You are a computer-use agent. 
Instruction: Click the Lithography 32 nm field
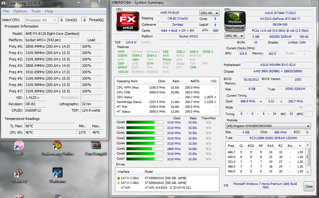coord(92,104)
